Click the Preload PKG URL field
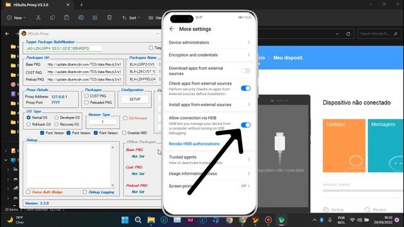 tap(84, 79)
